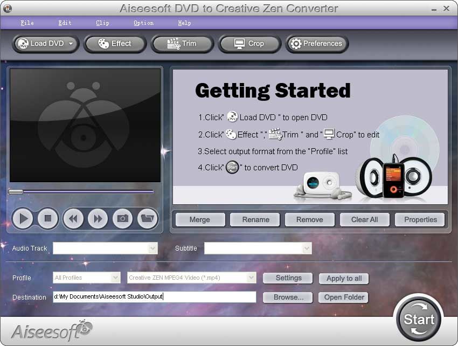Stop the preview playback
The height and width of the screenshot is (346, 458).
tap(48, 218)
